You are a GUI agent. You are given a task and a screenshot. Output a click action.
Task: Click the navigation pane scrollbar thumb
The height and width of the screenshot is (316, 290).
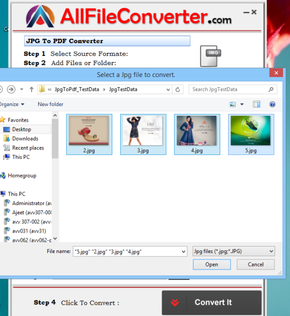(55, 139)
